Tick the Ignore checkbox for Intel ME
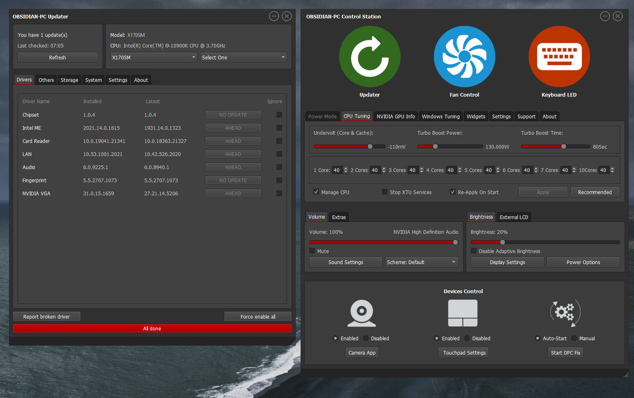The image size is (634, 398). pos(279,128)
